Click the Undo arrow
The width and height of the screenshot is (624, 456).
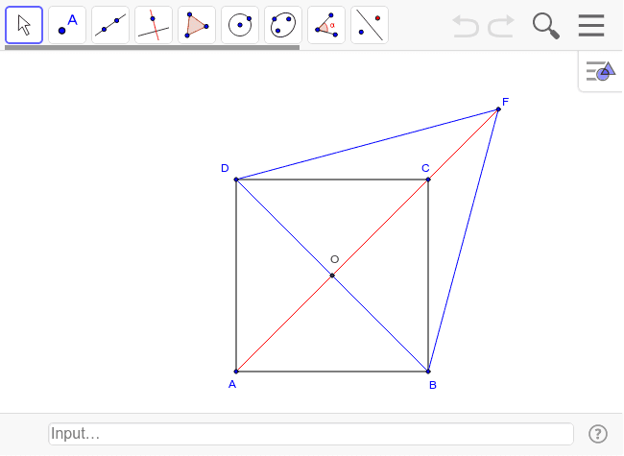[x=466, y=27]
